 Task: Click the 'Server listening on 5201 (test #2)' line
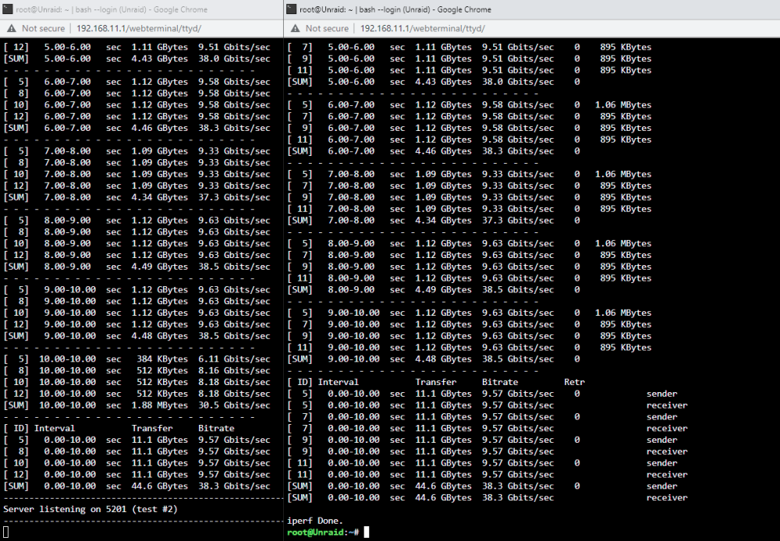(x=90, y=509)
